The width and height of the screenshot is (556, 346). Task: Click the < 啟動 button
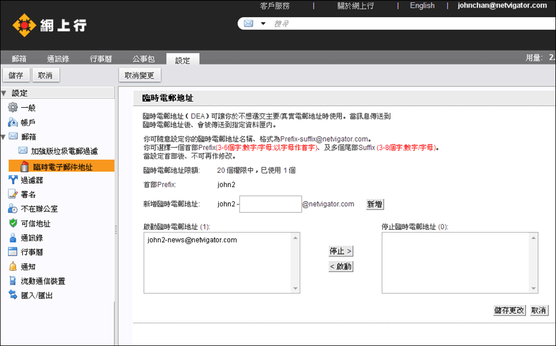point(341,266)
